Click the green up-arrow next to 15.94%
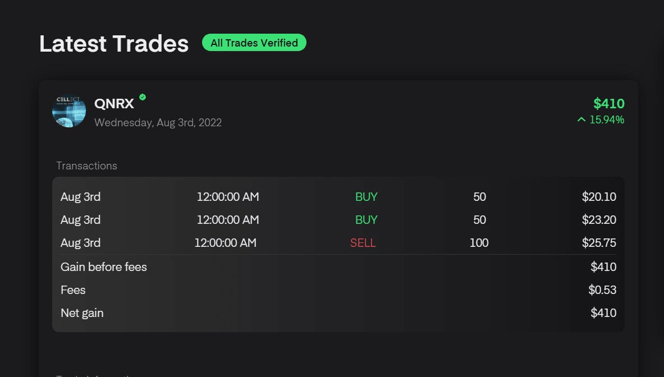Screen dimensions: 664x377 click(x=581, y=119)
